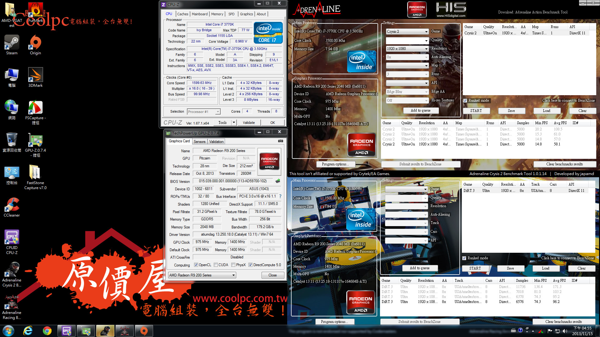Launch CCleaner from the desktop
This screenshot has height=337, width=600.
pos(12,208)
